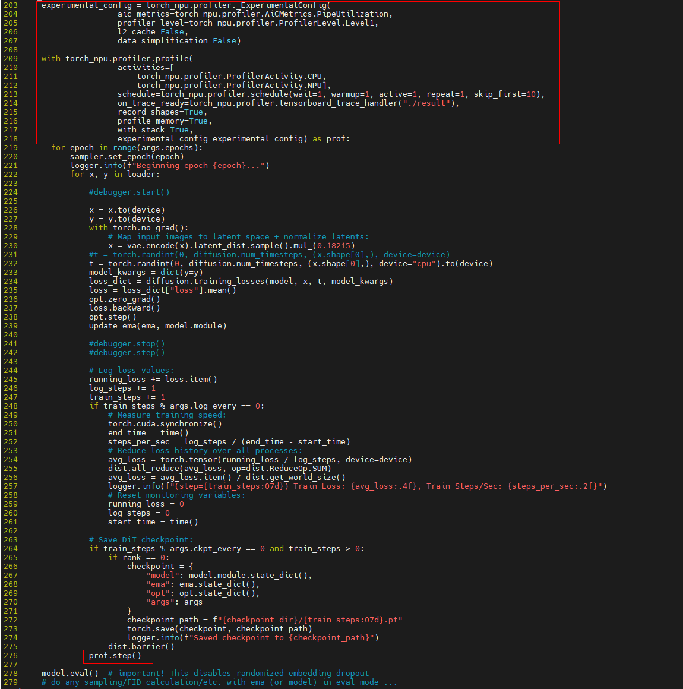Click the "Beginning epoch {epoch}..." log string
The height and width of the screenshot is (689, 683).
[198, 166]
